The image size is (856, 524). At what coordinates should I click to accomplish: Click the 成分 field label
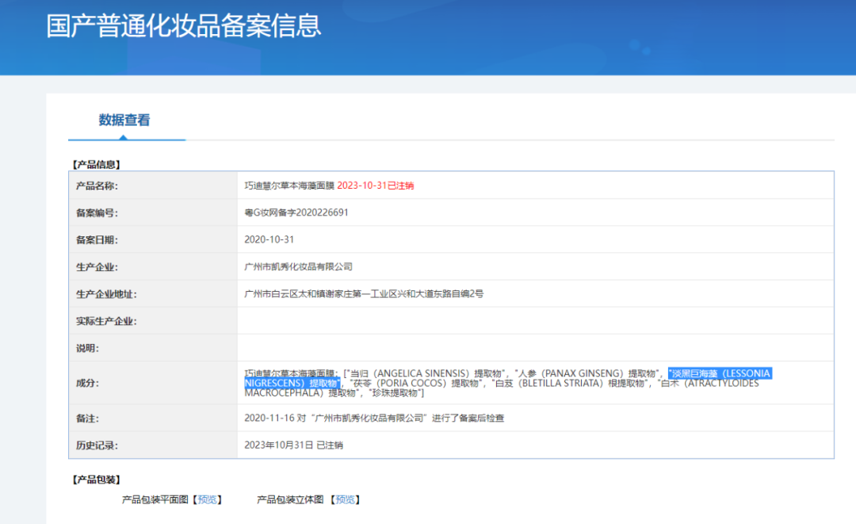coord(87,383)
